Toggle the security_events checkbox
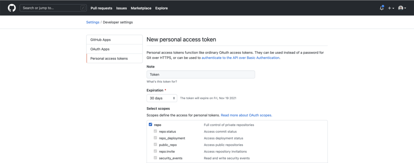Image resolution: width=414 pixels, height=163 pixels. (x=156, y=158)
